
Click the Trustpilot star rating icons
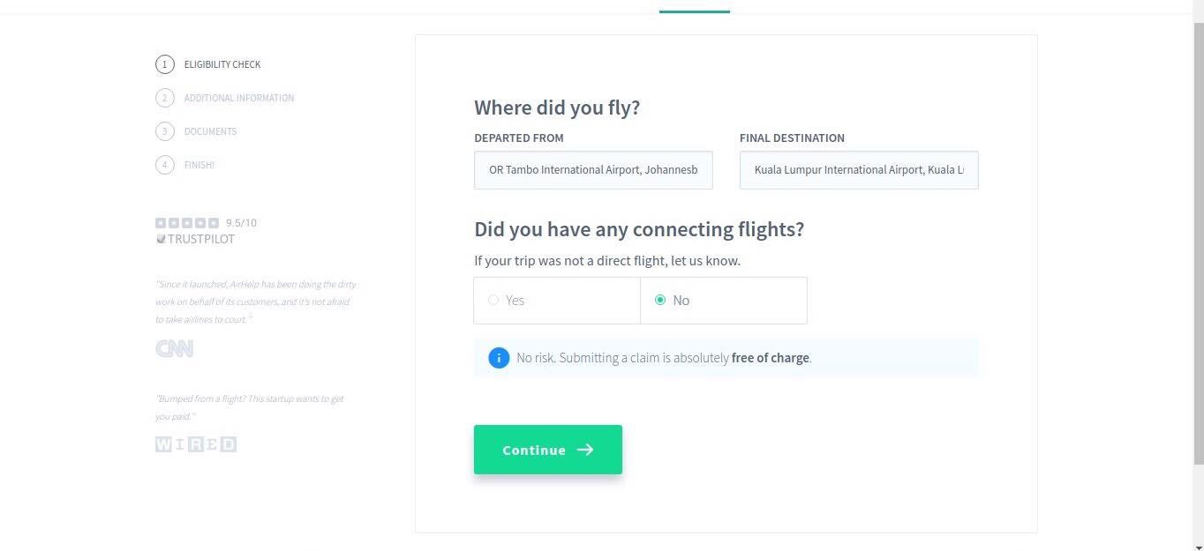(187, 223)
